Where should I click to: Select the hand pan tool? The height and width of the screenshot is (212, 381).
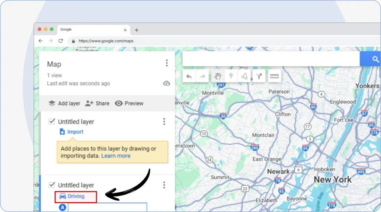[x=218, y=76]
